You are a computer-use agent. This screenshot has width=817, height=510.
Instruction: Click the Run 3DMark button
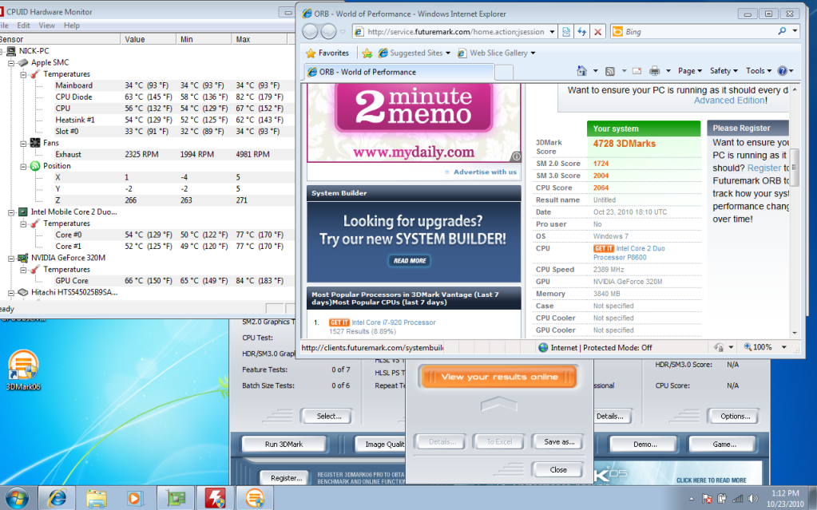tap(284, 445)
